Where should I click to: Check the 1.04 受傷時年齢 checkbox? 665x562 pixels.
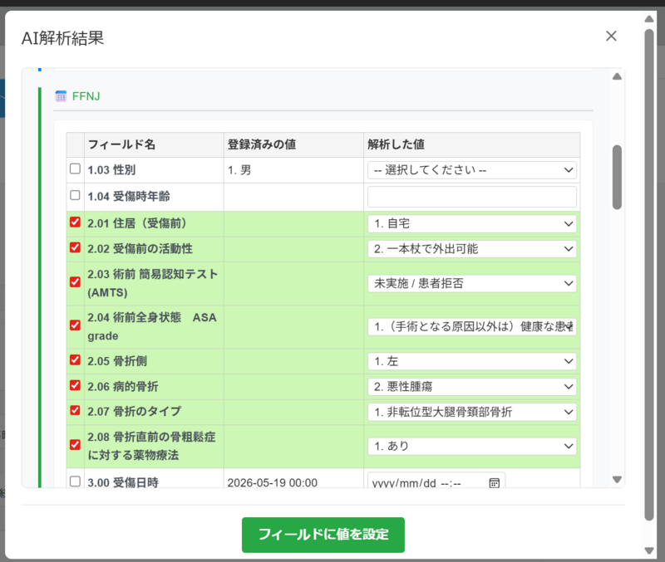click(x=75, y=195)
